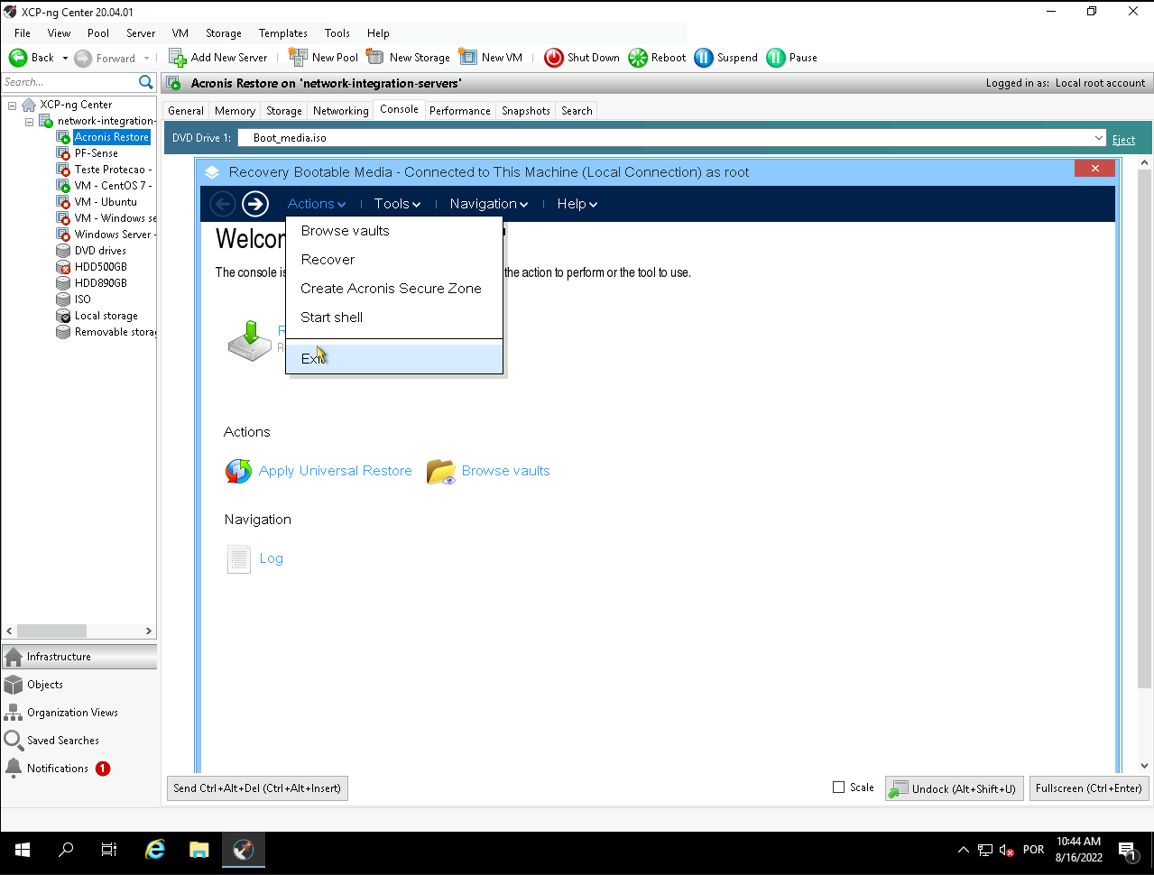
Task: Click the Log document icon
Action: point(238,559)
